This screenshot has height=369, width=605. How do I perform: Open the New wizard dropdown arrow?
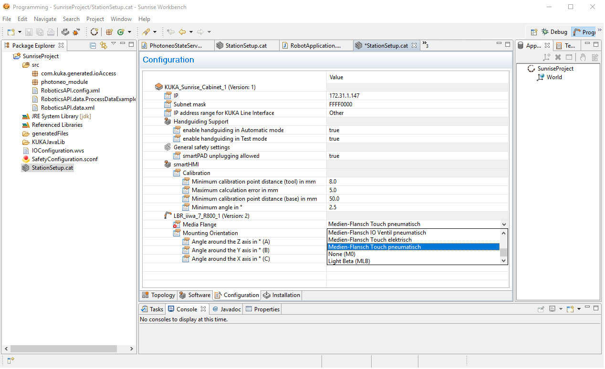point(20,32)
